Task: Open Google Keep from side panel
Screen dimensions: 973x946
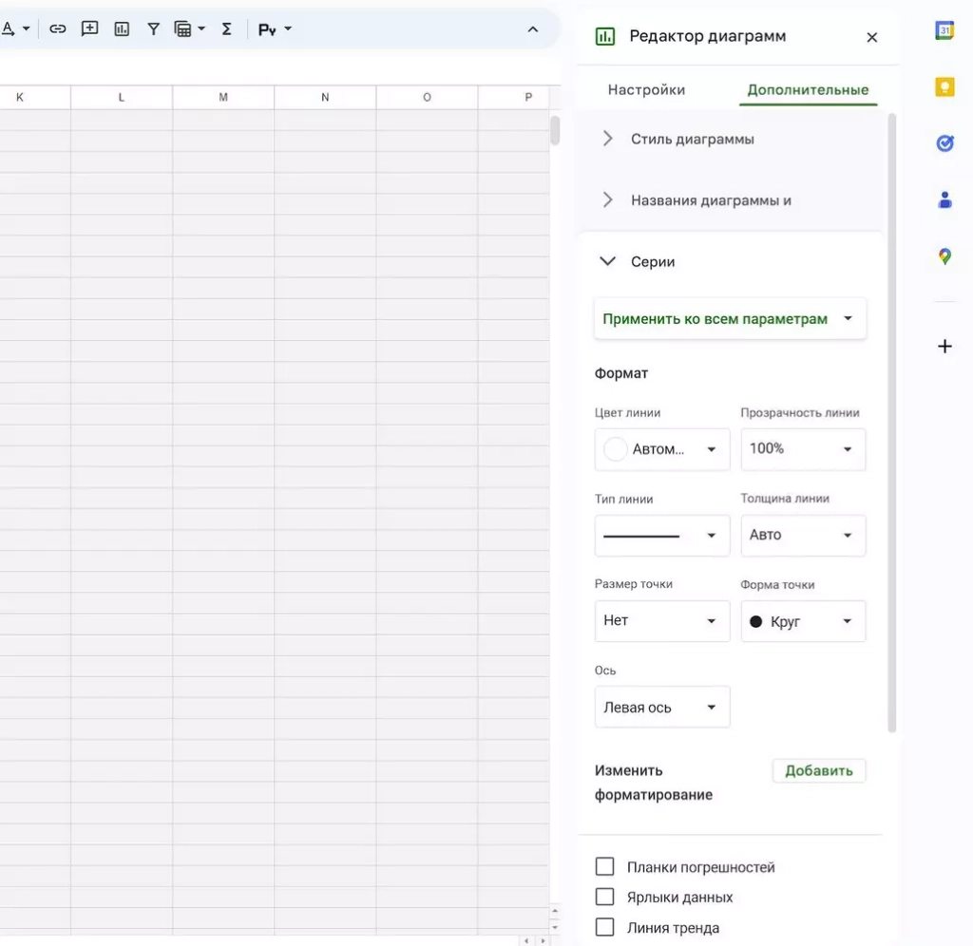Action: click(x=944, y=87)
